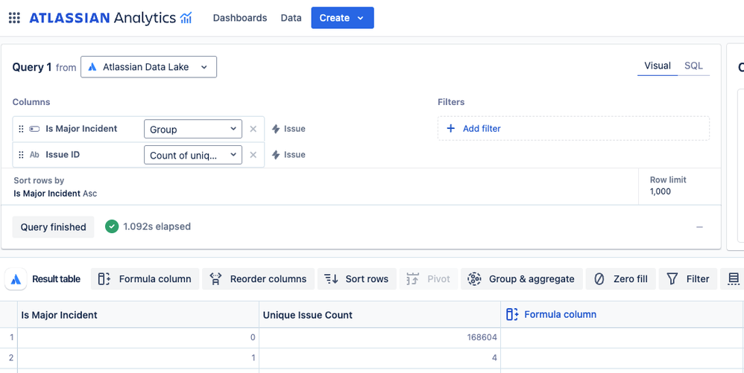The width and height of the screenshot is (744, 373).
Task: Grab the drag handle for Is Major Incident
Action: click(21, 129)
